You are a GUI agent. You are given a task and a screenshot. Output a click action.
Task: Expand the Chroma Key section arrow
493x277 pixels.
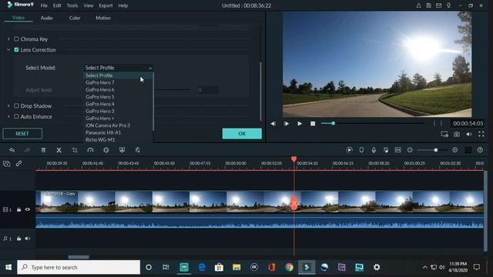tap(8, 39)
